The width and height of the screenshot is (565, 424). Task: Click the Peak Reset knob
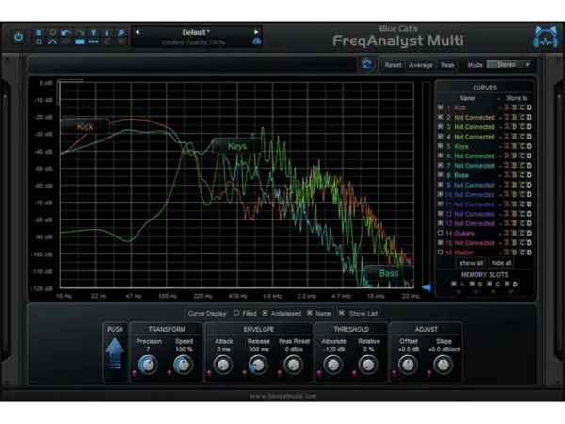point(293,364)
